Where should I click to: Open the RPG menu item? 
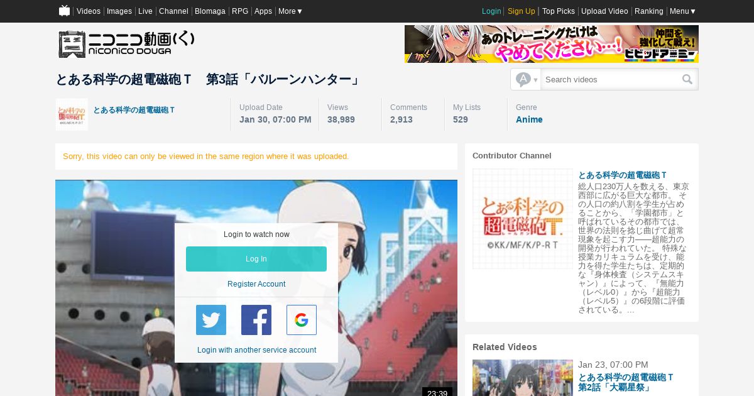[240, 11]
